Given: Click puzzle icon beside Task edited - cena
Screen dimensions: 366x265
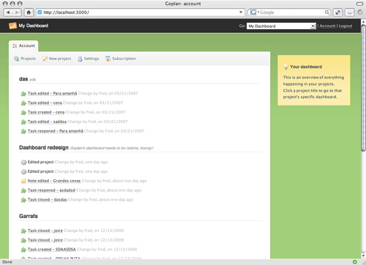Looking at the screenshot, I should 23,103.
